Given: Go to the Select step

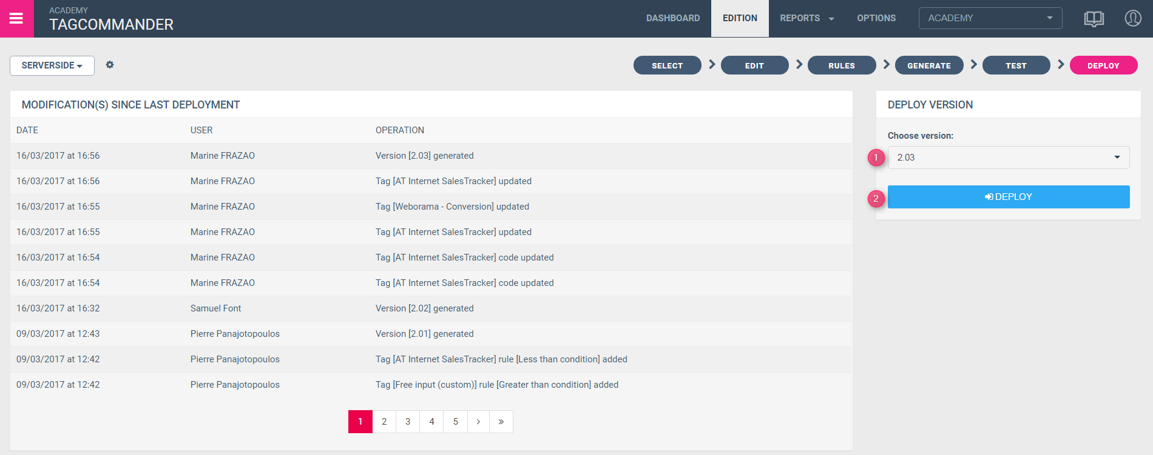Looking at the screenshot, I should pyautogui.click(x=667, y=65).
